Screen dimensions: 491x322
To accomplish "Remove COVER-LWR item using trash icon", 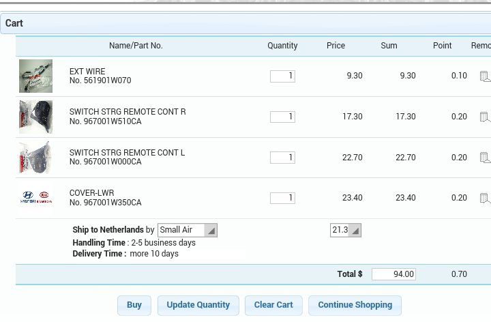I will click(484, 199).
